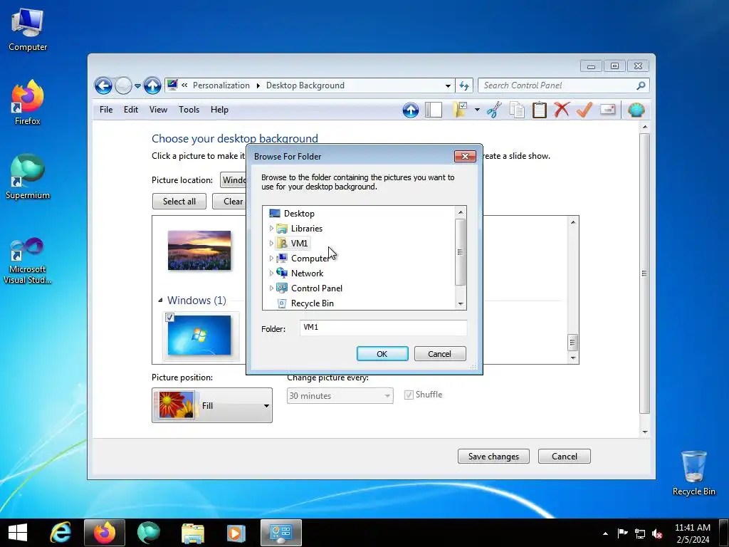
Task: Click the volume muted tray icon
Action: (x=657, y=533)
